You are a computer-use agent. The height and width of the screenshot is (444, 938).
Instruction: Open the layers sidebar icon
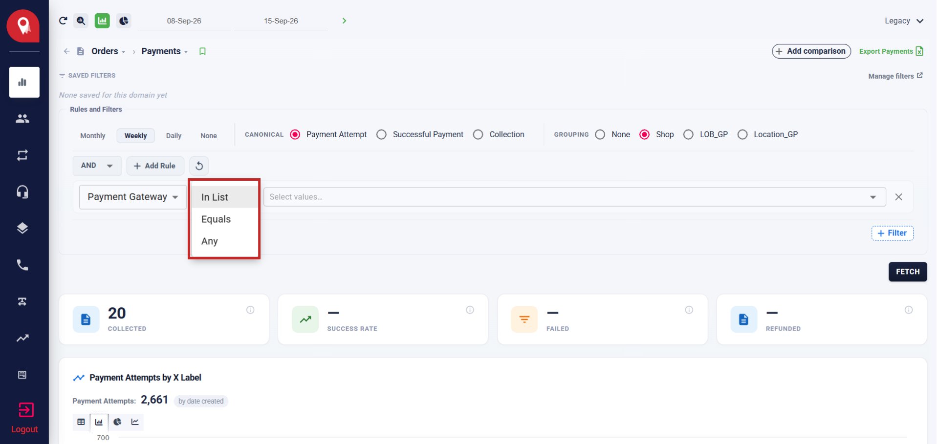coord(22,228)
